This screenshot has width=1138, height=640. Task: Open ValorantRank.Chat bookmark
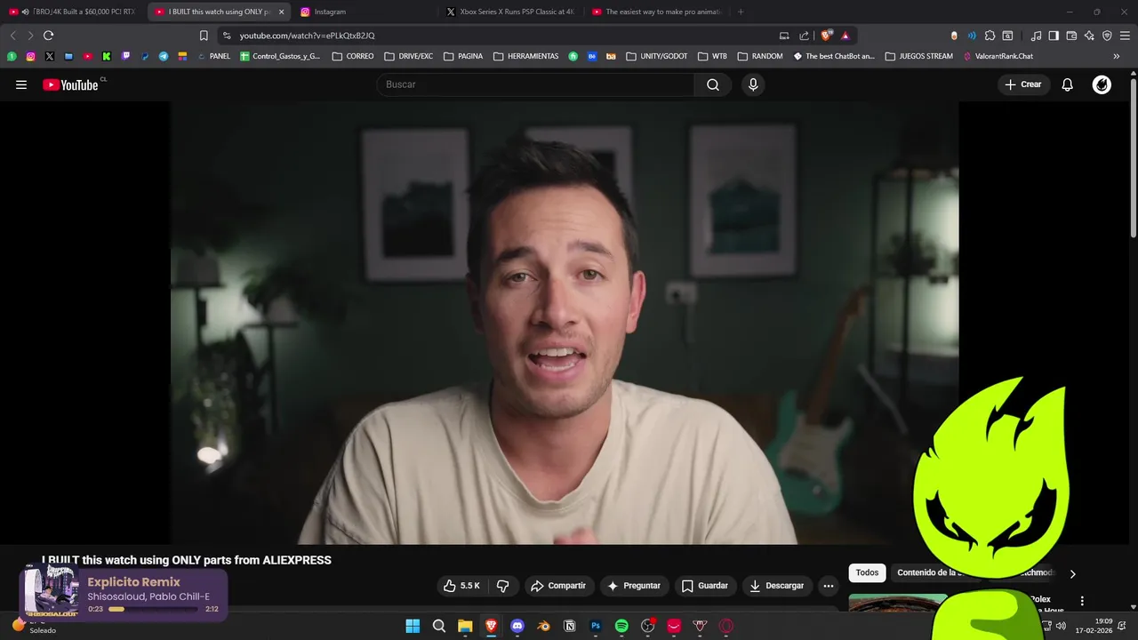pyautogui.click(x=998, y=56)
